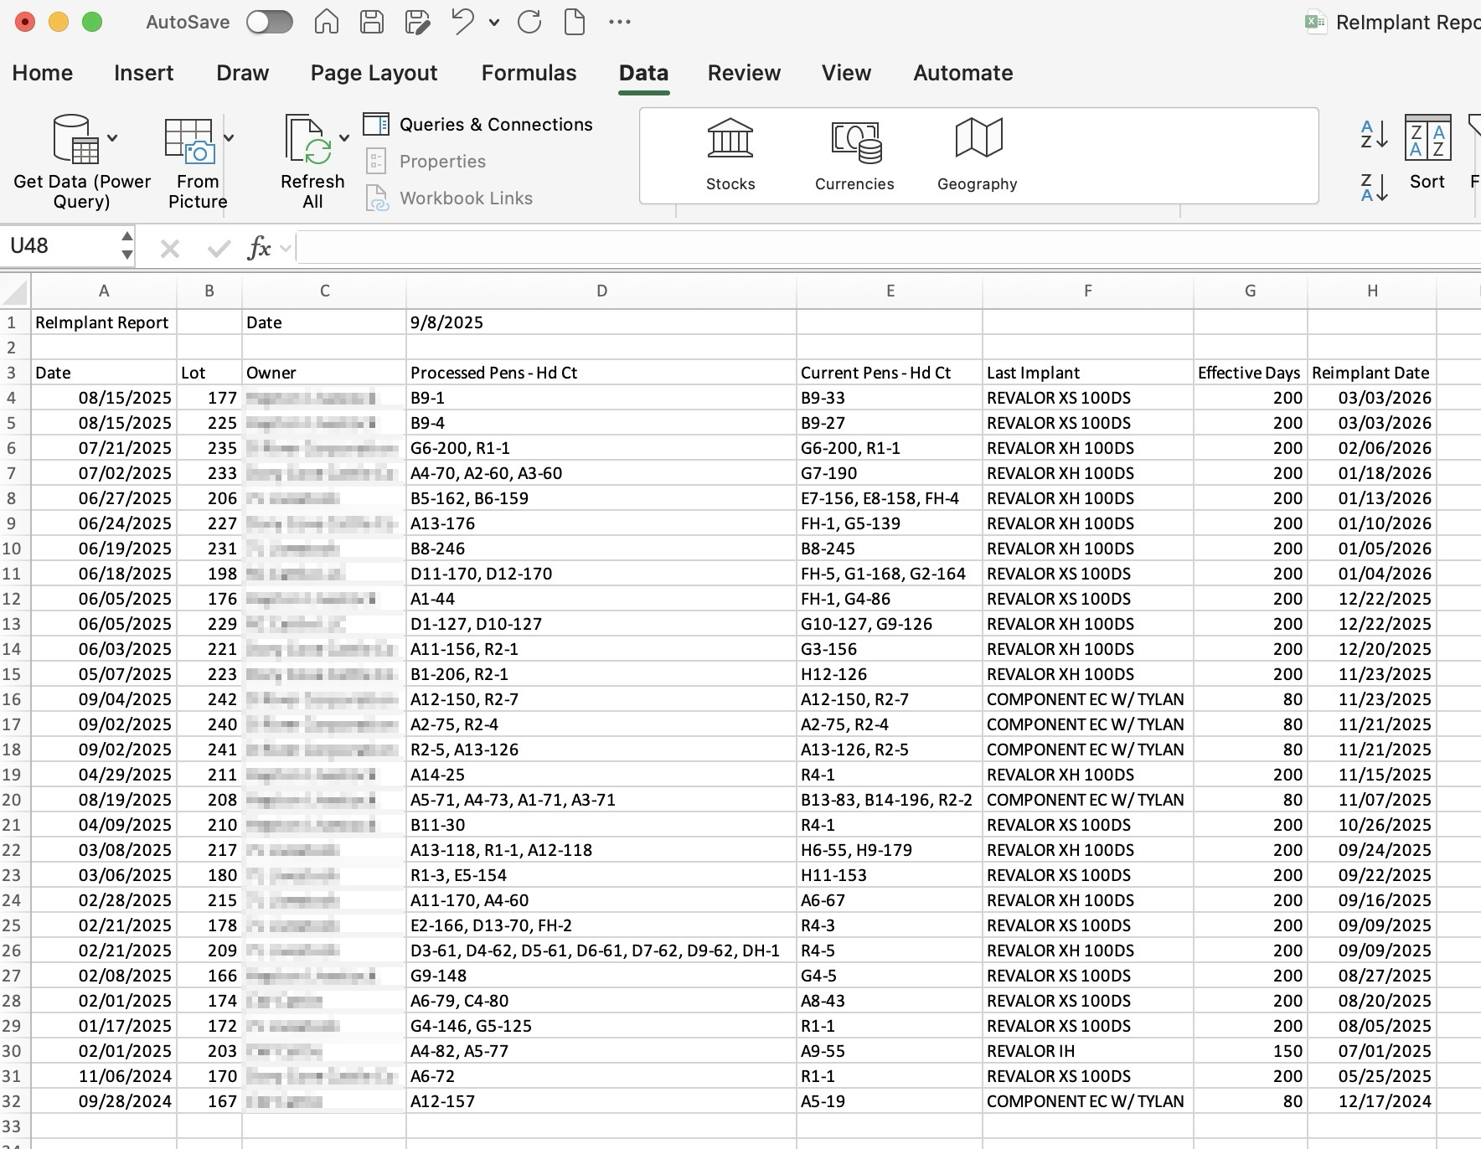Click the Select All corner triangle
The image size is (1481, 1149).
point(16,291)
